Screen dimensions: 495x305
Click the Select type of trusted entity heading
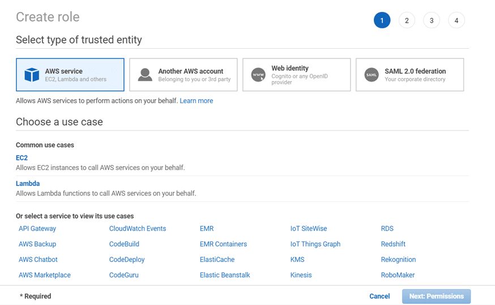pyautogui.click(x=79, y=40)
